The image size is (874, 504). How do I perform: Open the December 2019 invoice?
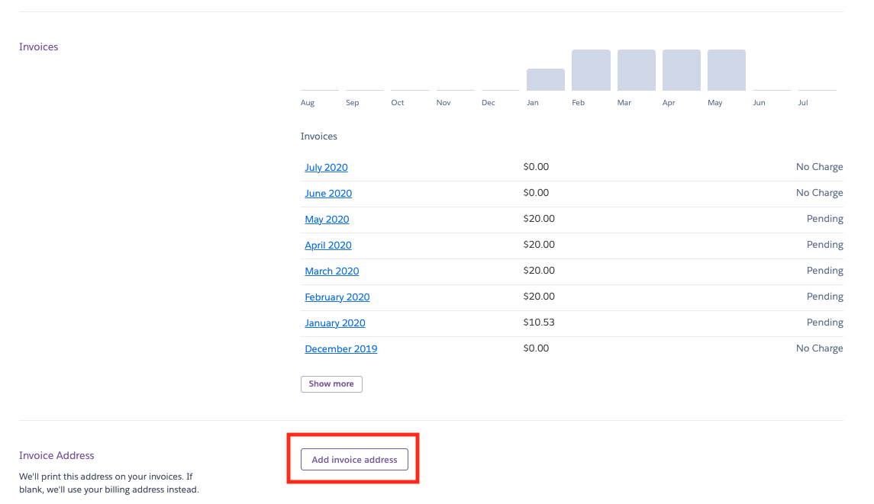(340, 349)
